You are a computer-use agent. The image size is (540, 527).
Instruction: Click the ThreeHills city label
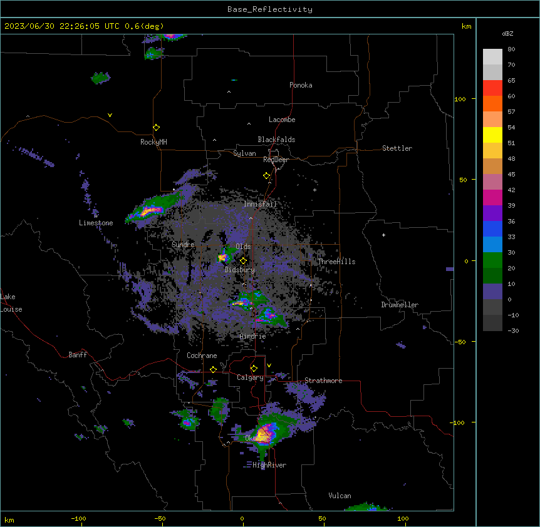336,262
